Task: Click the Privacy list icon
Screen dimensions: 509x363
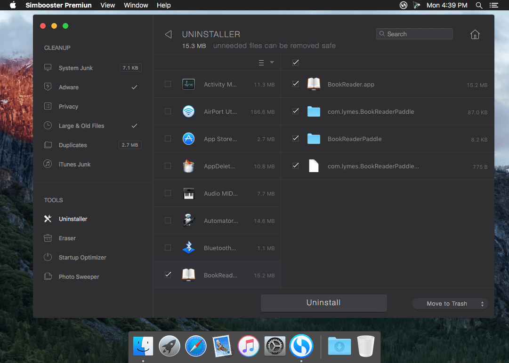Action: tap(48, 106)
